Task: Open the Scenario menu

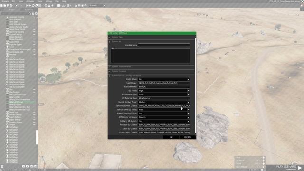Action: tap(5, 1)
